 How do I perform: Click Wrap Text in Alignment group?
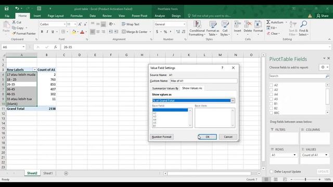tap(131, 24)
